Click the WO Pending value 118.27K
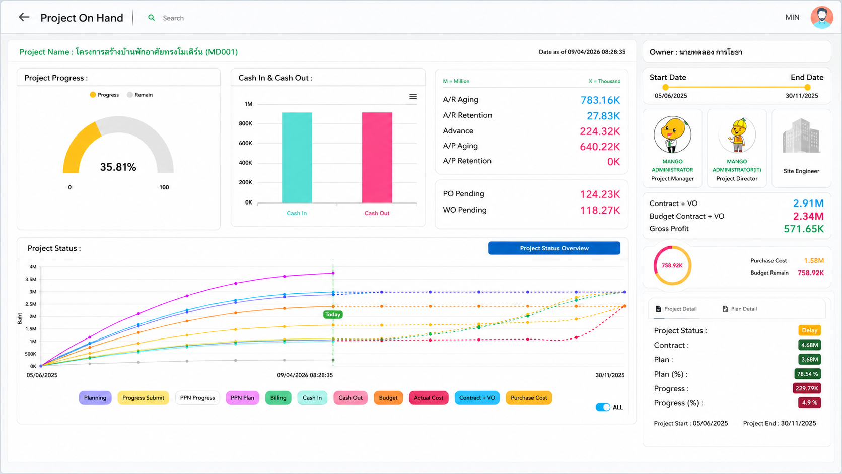 point(600,210)
